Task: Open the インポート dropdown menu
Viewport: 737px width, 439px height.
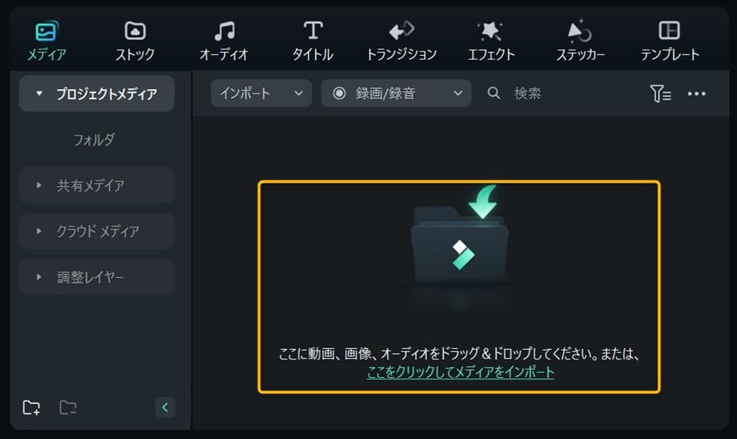Action: tap(261, 93)
